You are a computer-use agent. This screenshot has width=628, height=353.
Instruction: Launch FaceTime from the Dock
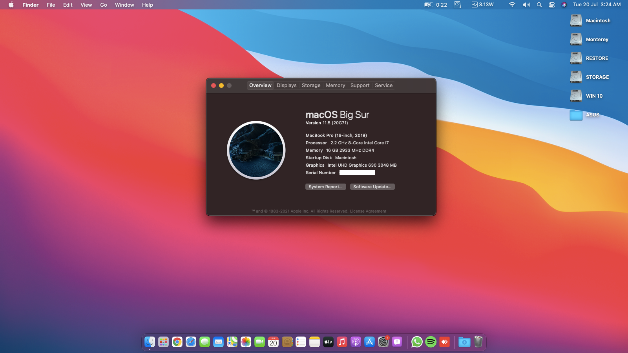click(x=259, y=342)
